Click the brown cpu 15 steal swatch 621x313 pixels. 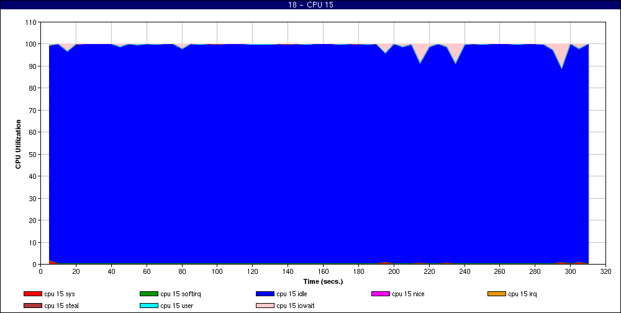click(x=32, y=306)
